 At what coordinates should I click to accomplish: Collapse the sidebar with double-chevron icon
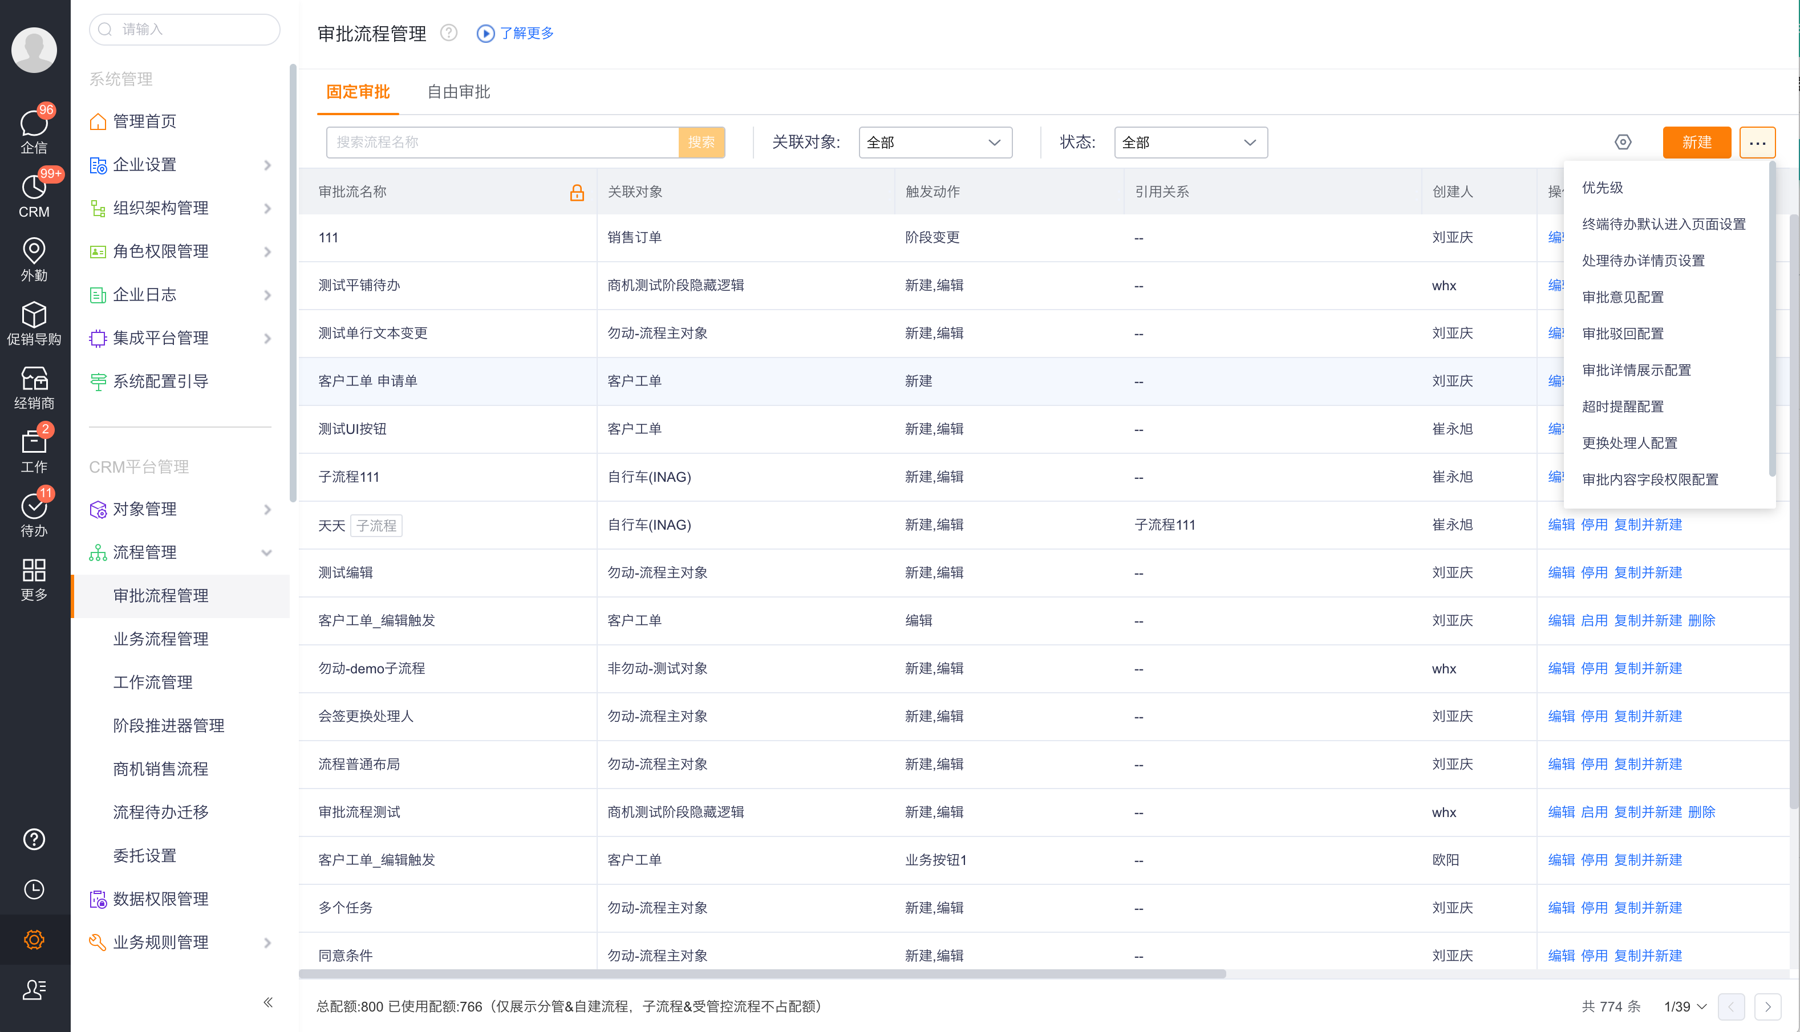coord(268,1002)
